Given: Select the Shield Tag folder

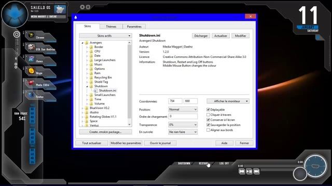Looking at the screenshot, I should click(x=101, y=82).
